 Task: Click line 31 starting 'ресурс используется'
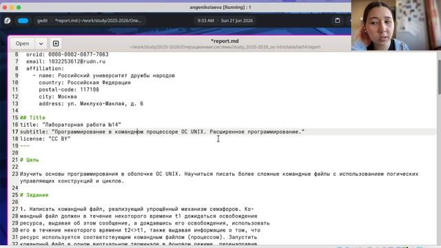[x=139, y=237]
